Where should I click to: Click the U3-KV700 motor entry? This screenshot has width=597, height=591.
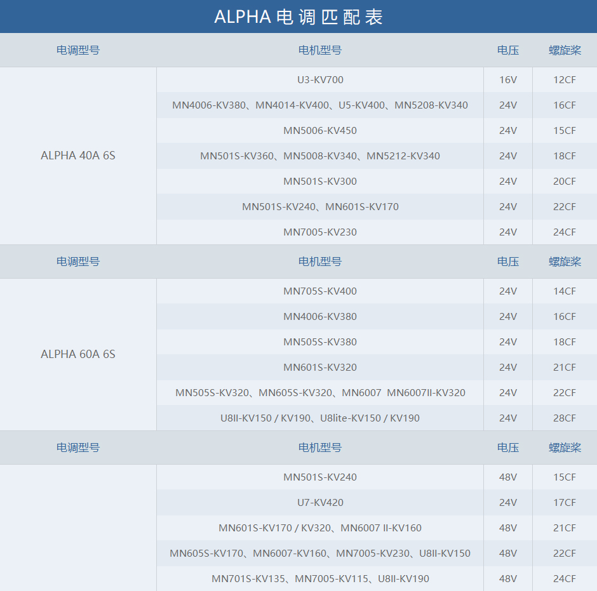pyautogui.click(x=320, y=80)
